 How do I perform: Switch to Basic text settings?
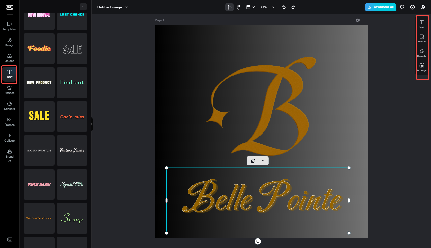pyautogui.click(x=422, y=24)
